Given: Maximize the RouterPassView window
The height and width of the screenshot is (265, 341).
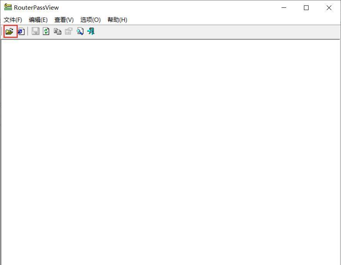Looking at the screenshot, I should point(306,8).
